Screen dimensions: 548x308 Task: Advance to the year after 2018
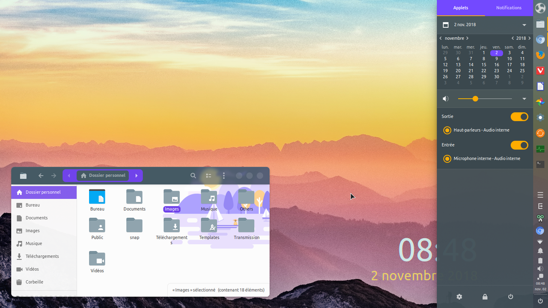[x=530, y=38]
